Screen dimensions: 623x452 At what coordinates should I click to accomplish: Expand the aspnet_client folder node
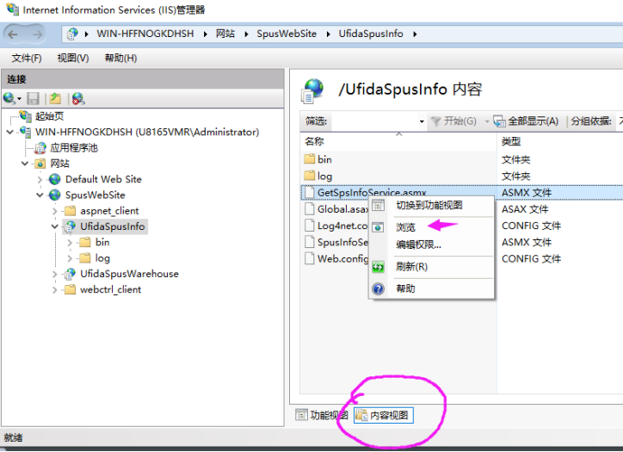pos(55,211)
